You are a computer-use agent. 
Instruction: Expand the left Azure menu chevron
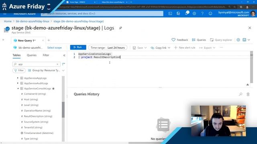3,40
